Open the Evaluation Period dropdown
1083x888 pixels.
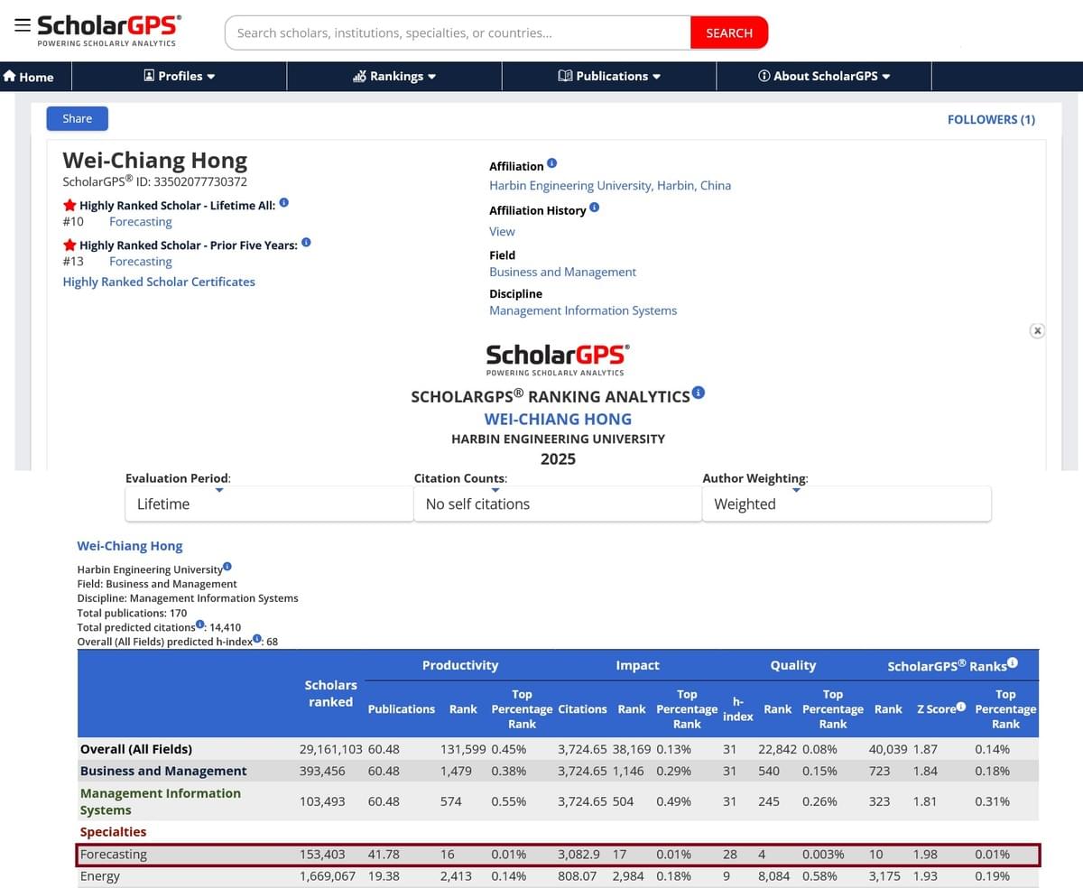click(269, 504)
